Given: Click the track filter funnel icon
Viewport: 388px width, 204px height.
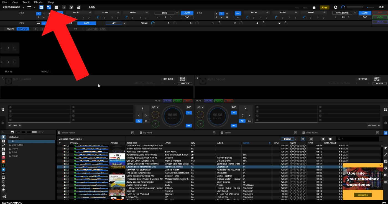Looking at the screenshot, I should [60, 143].
